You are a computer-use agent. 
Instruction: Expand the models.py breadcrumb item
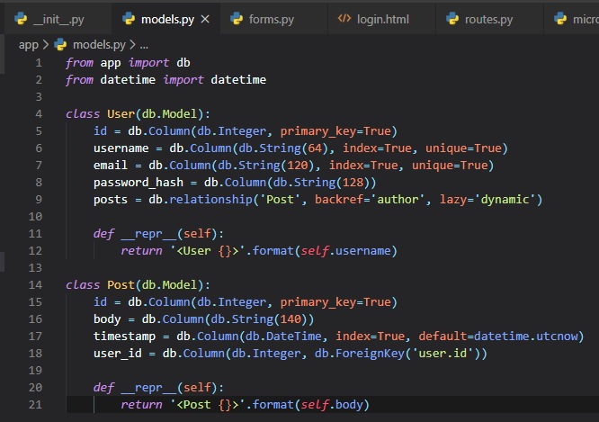[x=98, y=44]
